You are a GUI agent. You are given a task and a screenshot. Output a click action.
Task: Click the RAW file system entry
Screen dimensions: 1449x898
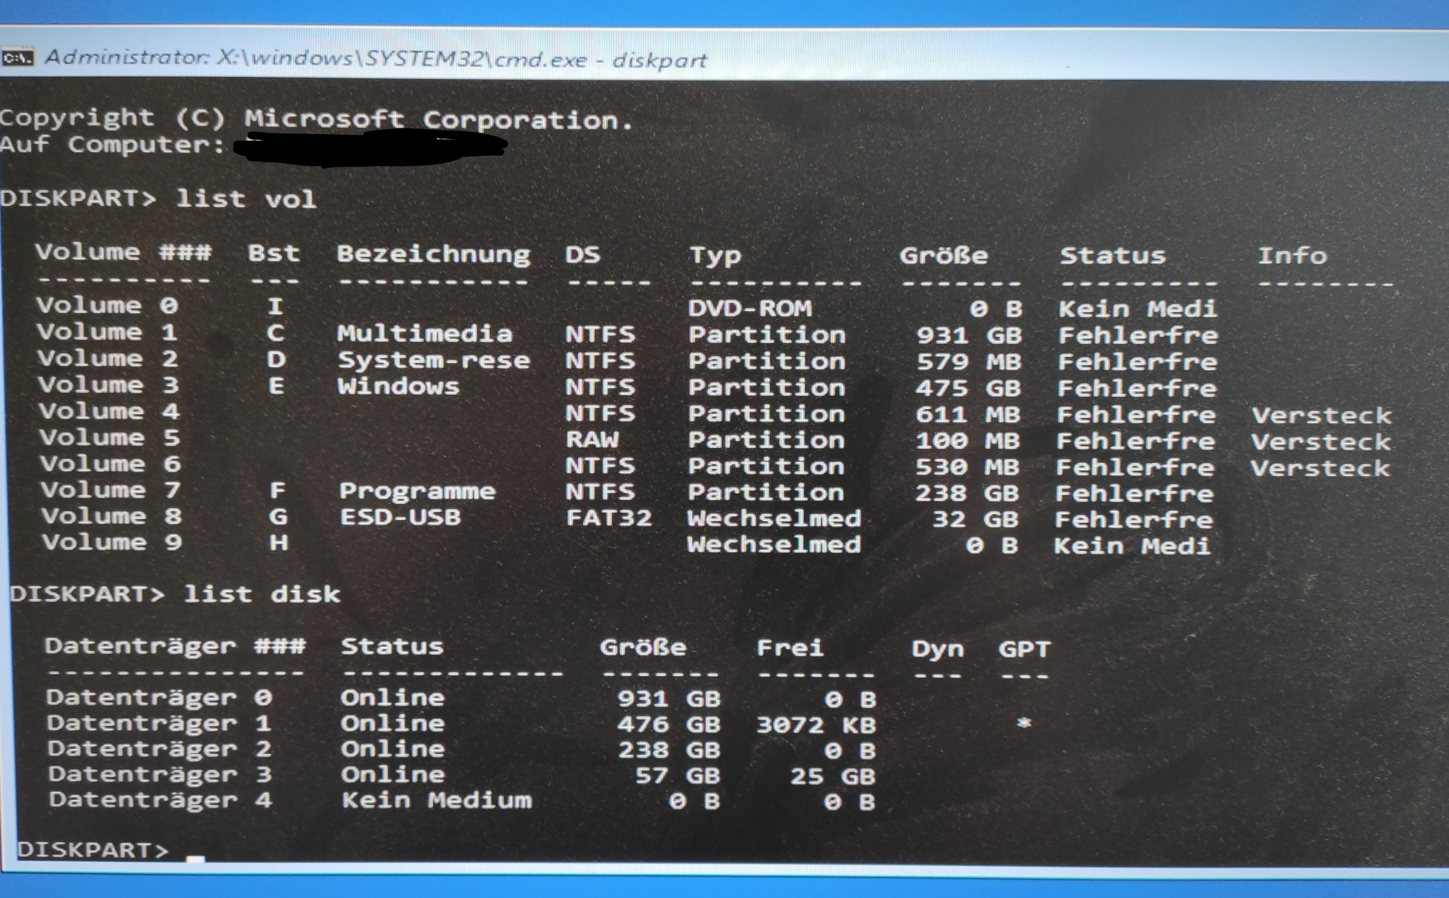[x=592, y=439]
